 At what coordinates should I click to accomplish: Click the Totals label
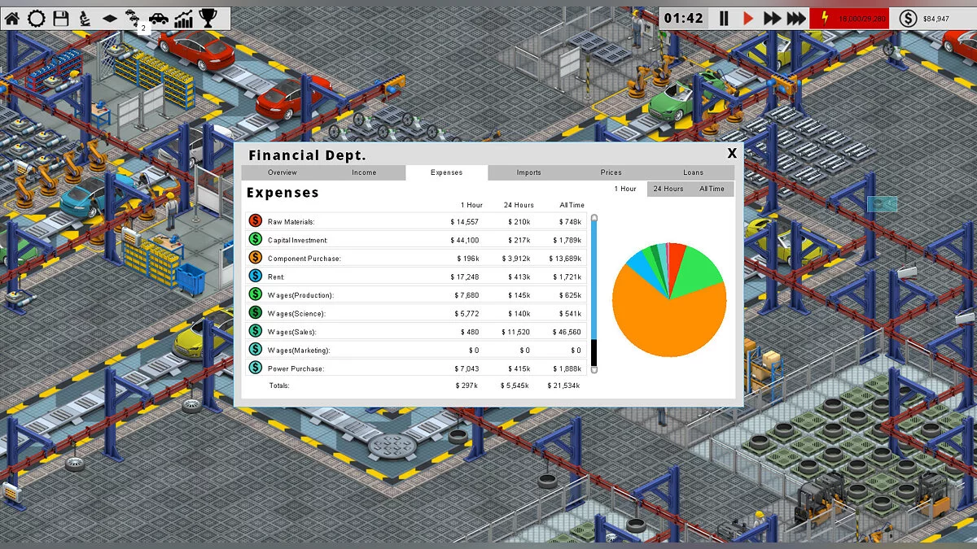(x=279, y=386)
